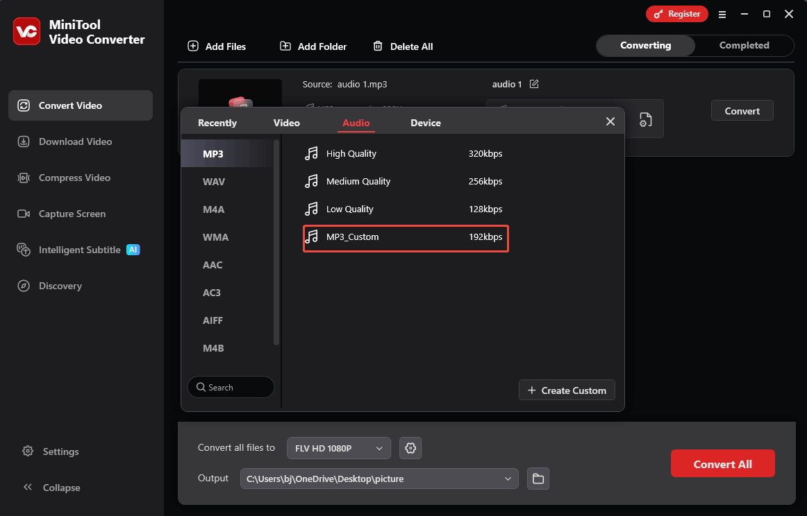Click the Convert All button

coord(722,463)
